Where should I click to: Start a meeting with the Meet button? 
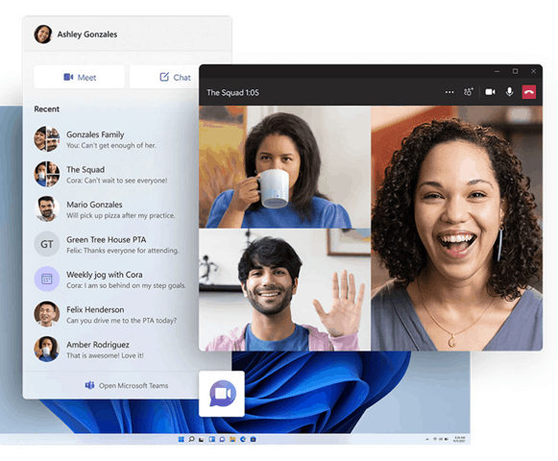coord(80,77)
